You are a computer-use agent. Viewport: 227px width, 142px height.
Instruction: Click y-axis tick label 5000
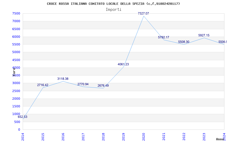coord(16,52)
